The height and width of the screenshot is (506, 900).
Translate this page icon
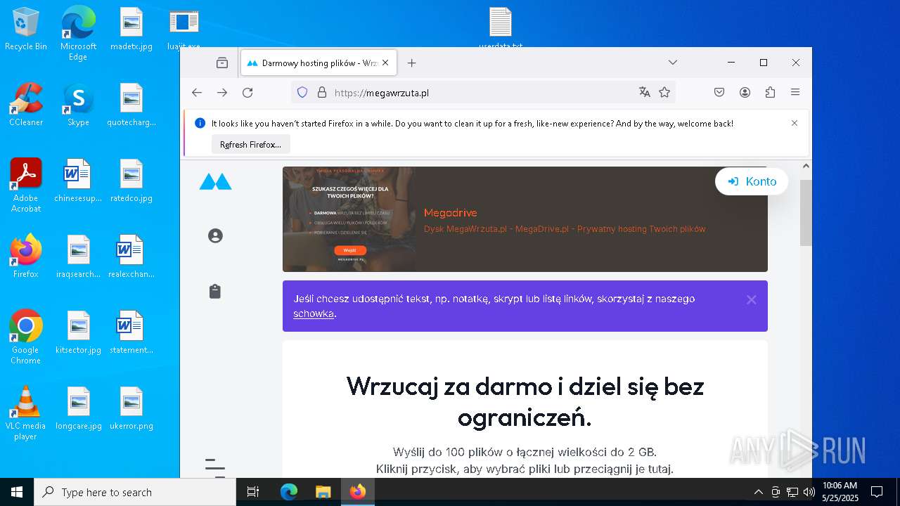(x=645, y=92)
